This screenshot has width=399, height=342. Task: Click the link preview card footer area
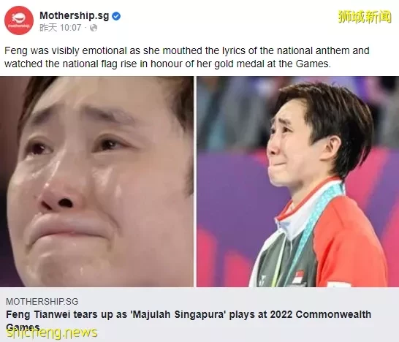point(199,314)
